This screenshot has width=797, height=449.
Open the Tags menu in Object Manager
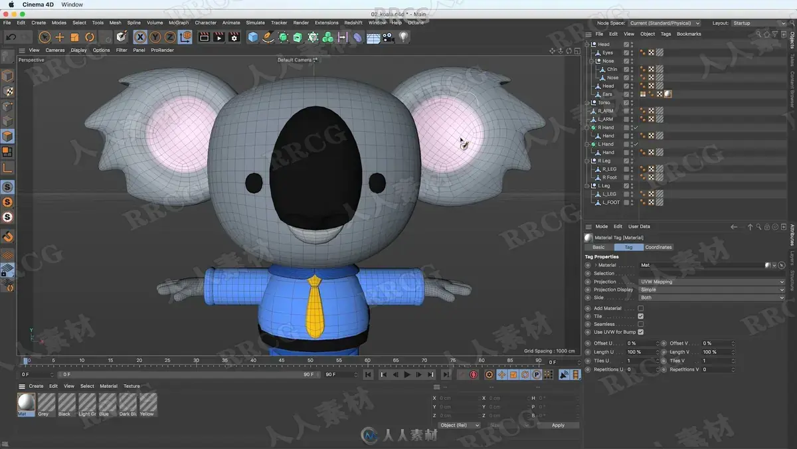pos(665,34)
